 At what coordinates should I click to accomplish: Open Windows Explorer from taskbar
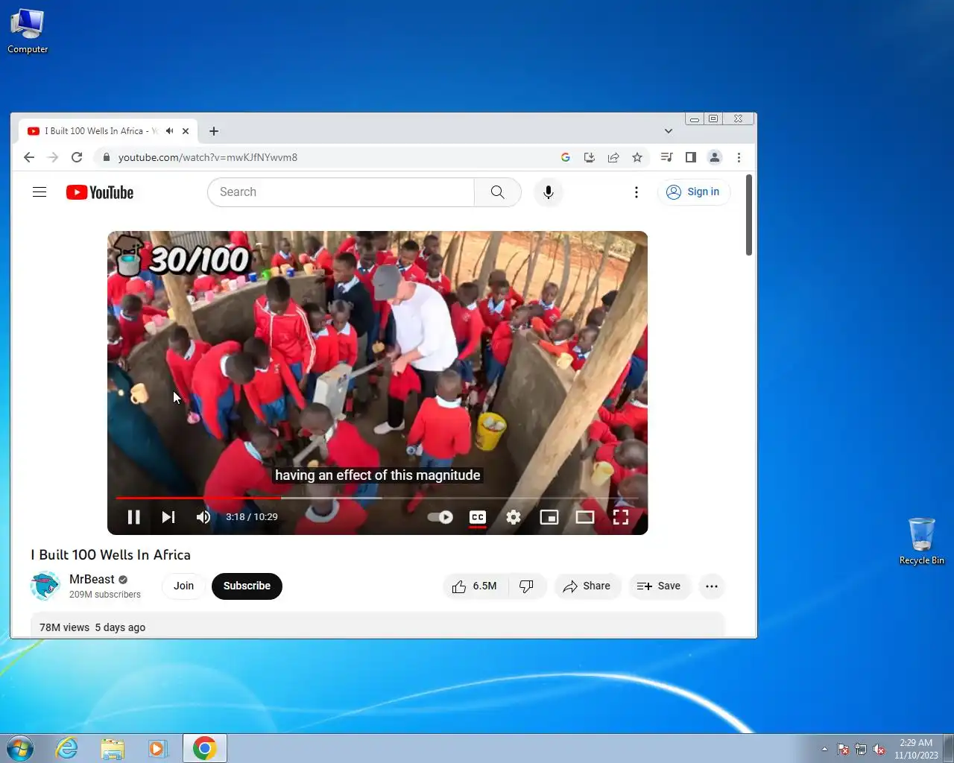point(113,748)
